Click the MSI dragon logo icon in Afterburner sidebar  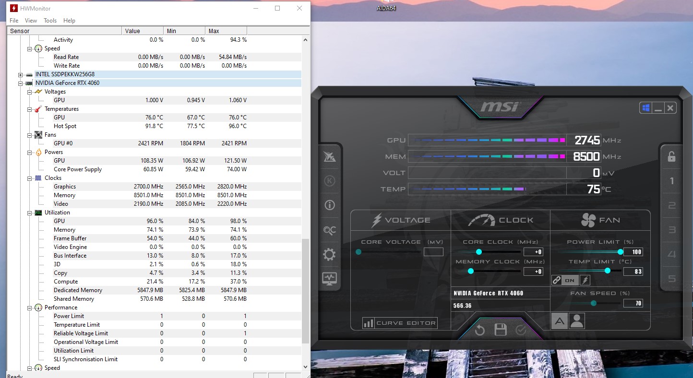point(330,156)
